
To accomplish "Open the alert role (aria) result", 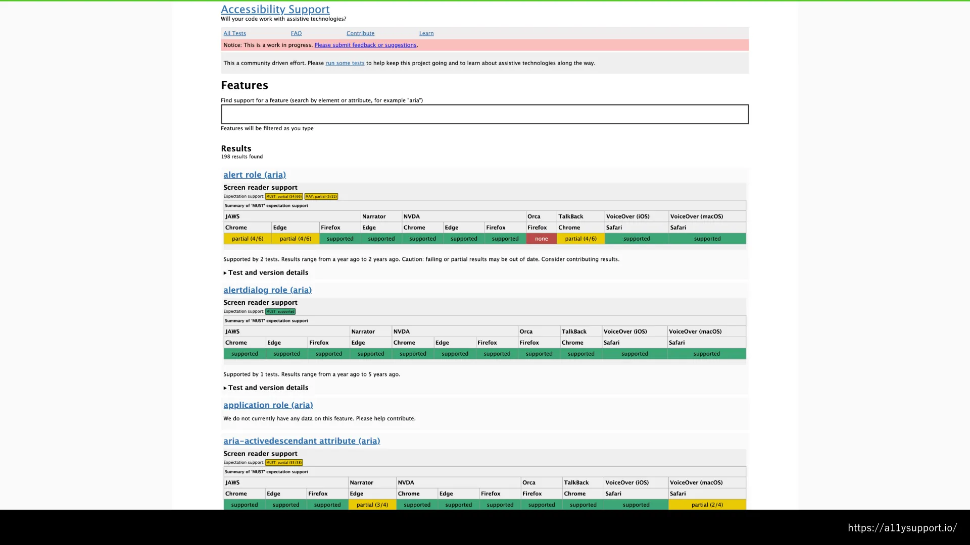I will [x=254, y=175].
